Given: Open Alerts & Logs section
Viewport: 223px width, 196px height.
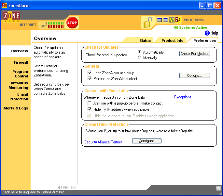Looking at the screenshot, I should [16, 108].
